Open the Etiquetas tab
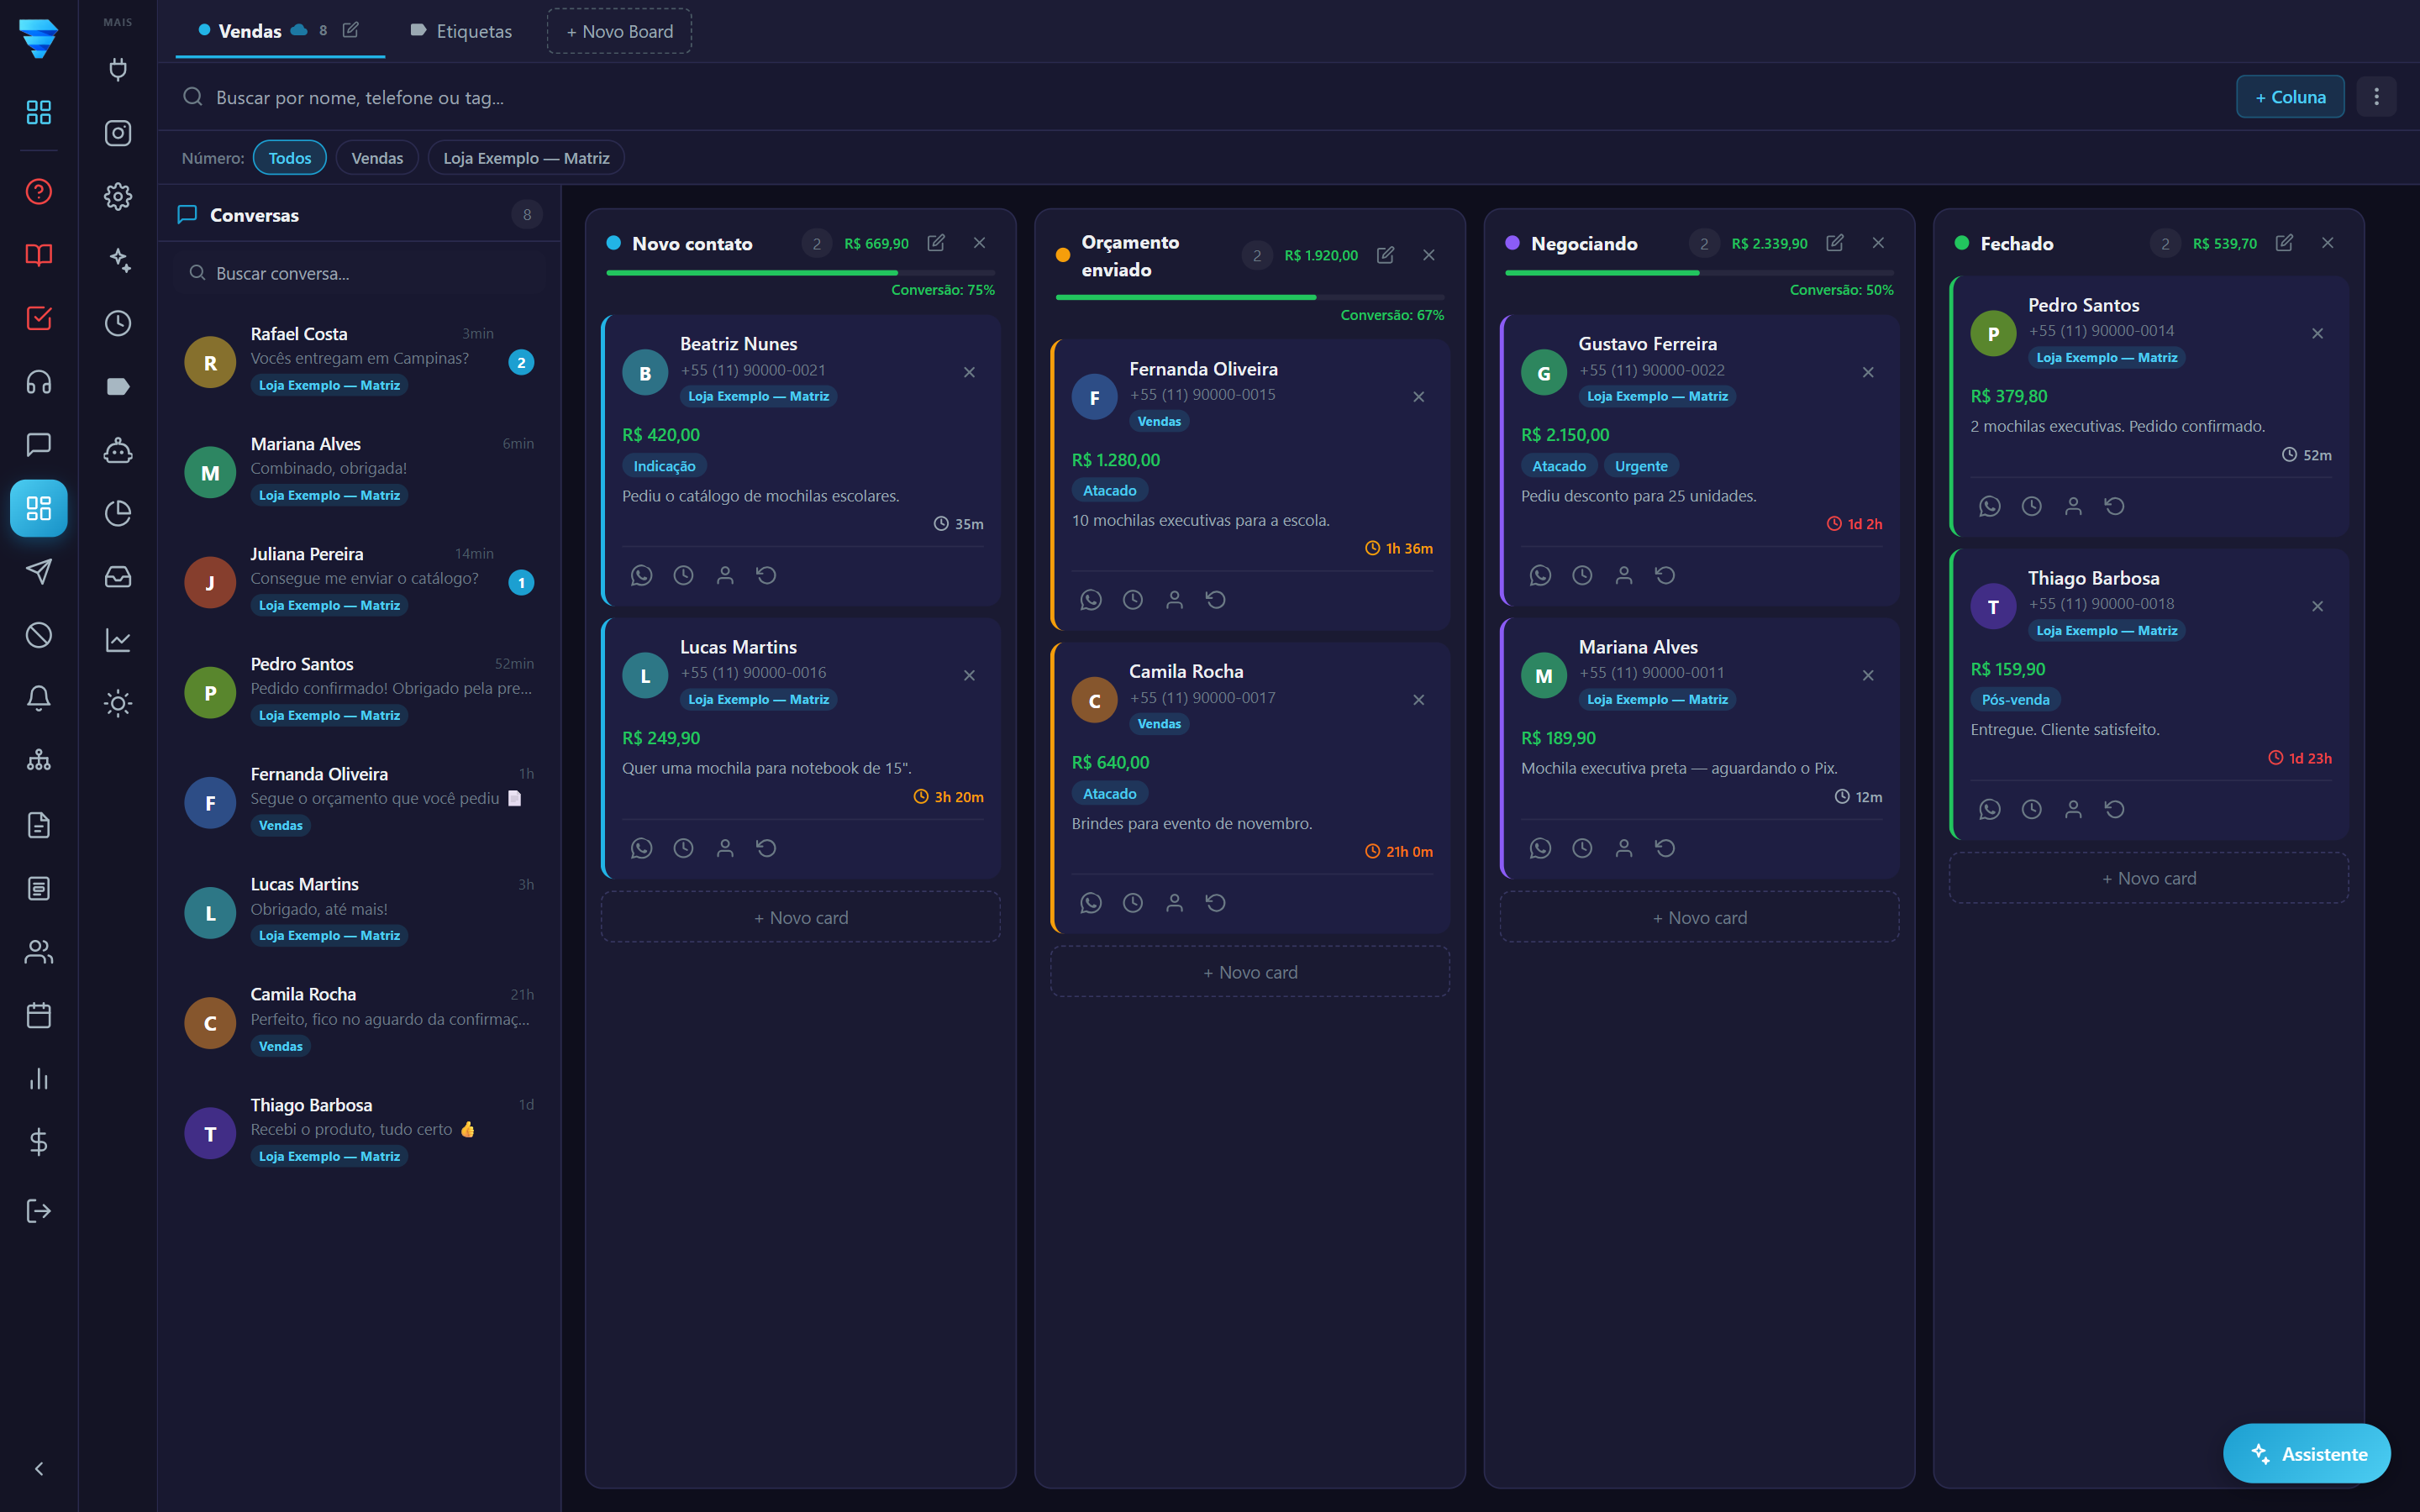2420x1512 pixels. click(x=461, y=31)
